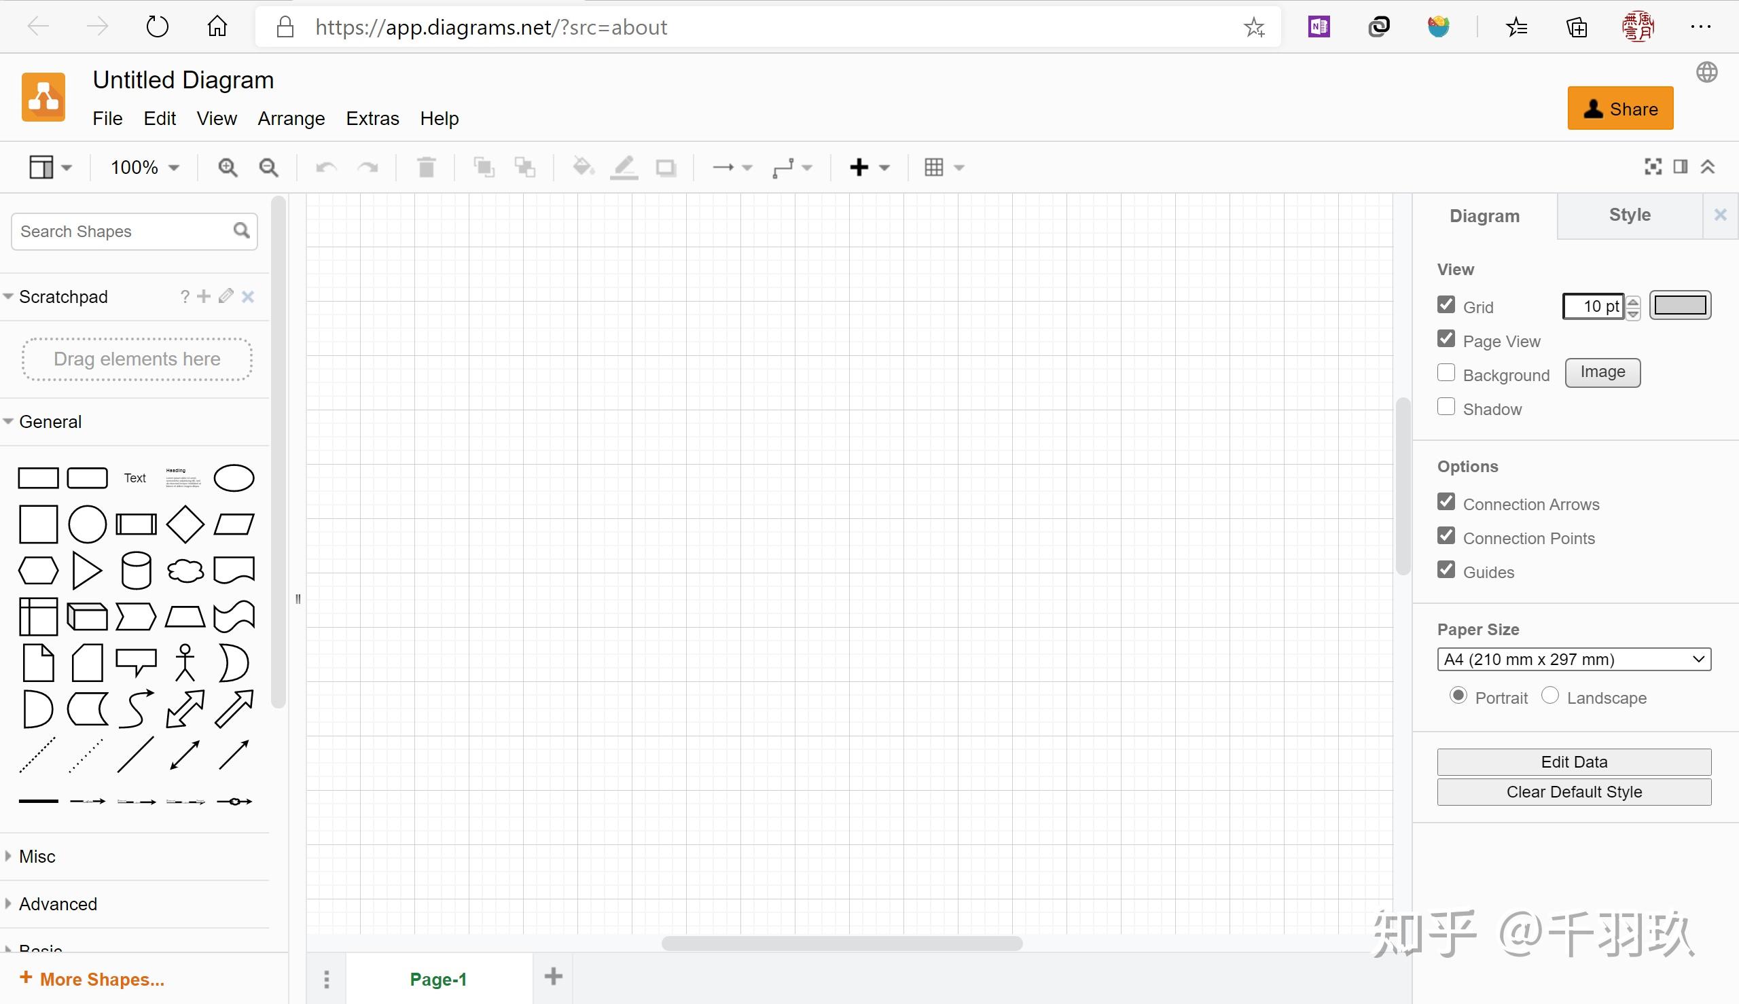Click the orange Share button
1739x1004 pixels.
1619,109
